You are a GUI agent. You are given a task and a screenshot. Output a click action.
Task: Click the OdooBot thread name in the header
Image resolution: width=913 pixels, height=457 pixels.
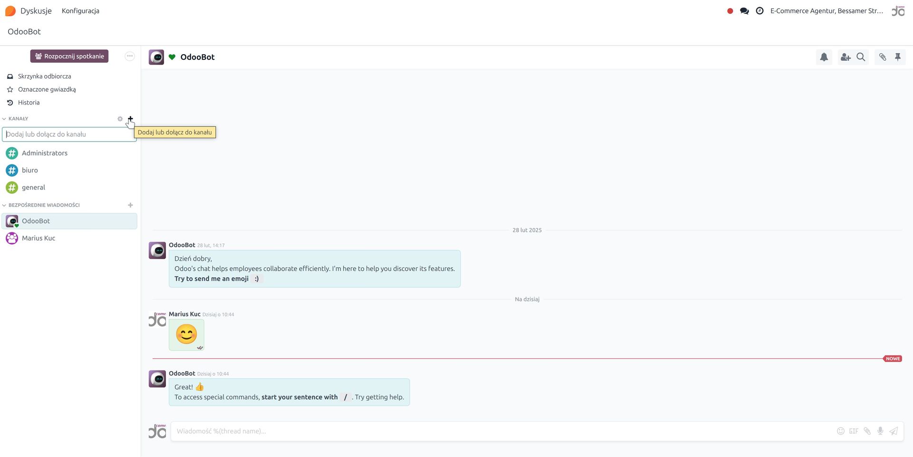tap(197, 57)
